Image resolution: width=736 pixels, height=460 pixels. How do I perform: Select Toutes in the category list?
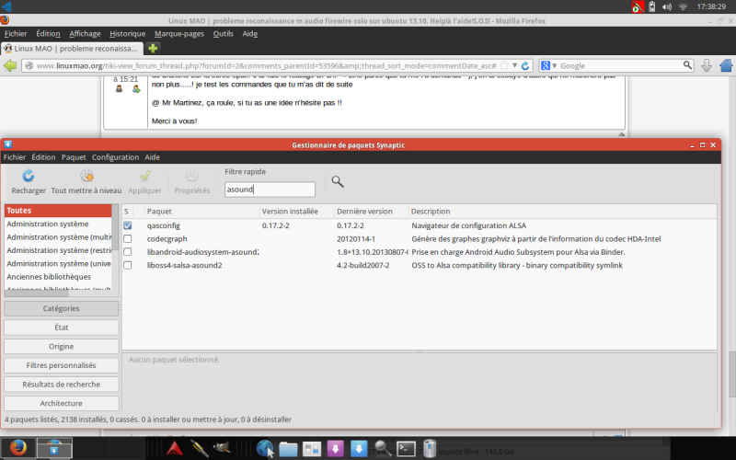coord(58,211)
